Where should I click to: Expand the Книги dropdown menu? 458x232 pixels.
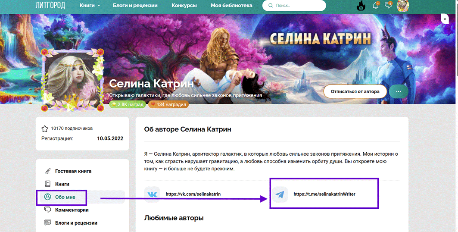pos(90,6)
